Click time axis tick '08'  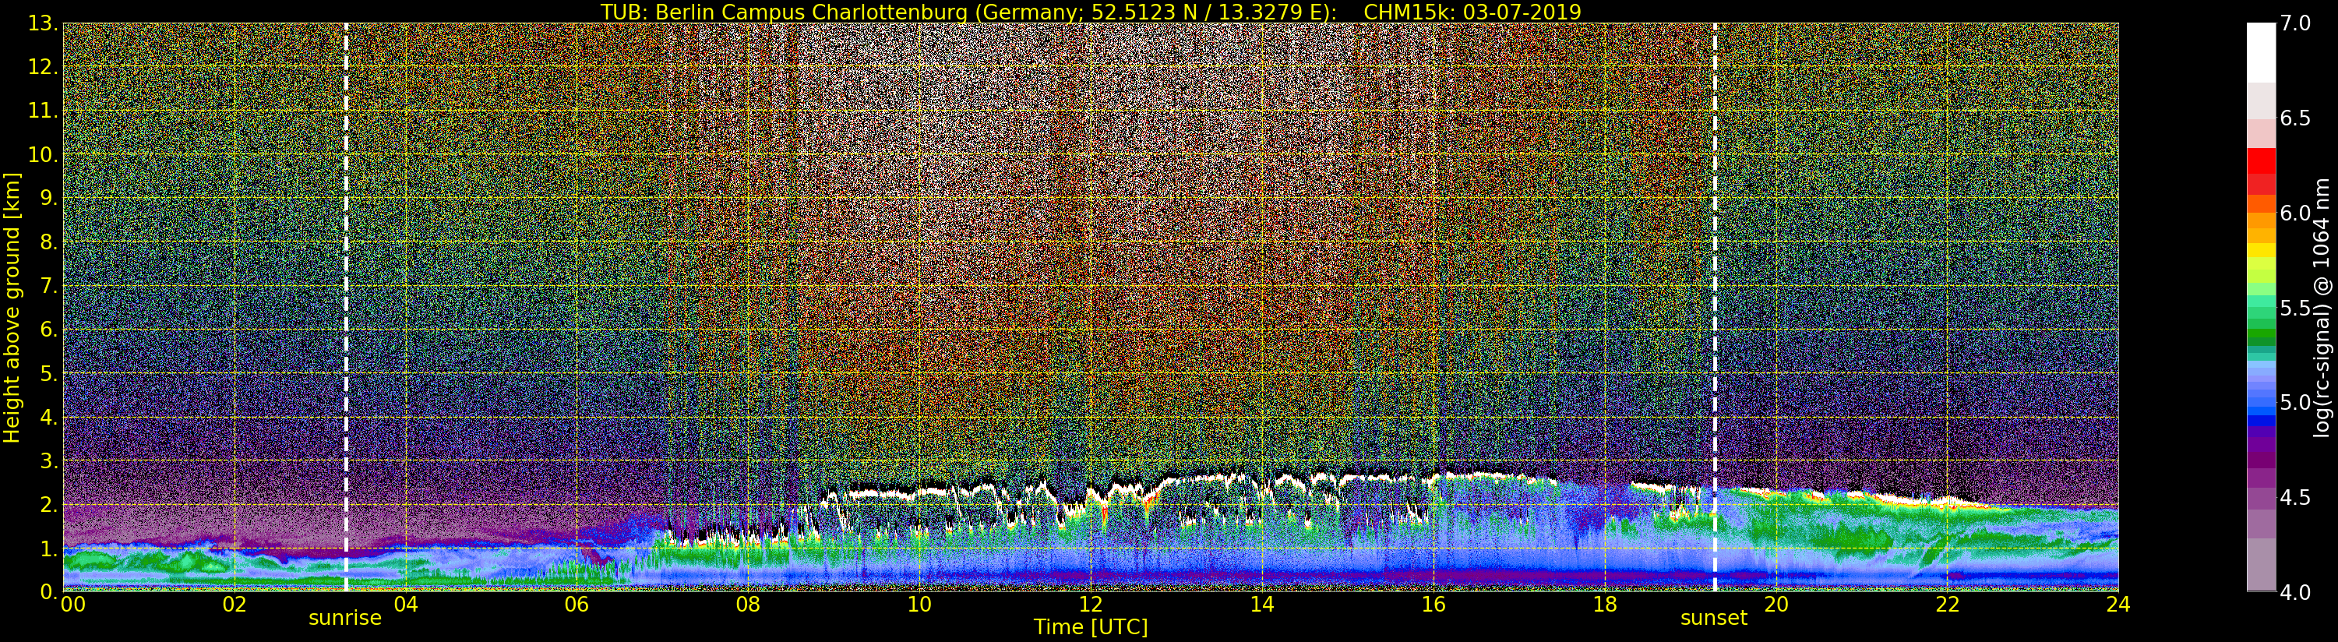pos(748,605)
